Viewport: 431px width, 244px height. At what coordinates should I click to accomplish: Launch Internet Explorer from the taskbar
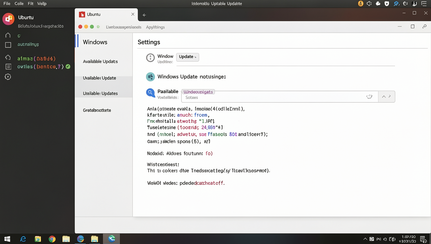23,239
